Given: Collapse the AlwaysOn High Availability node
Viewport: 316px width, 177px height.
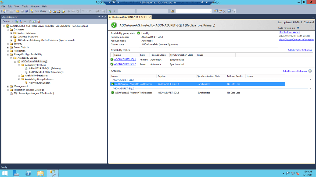Looking at the screenshot, I should (8, 54).
